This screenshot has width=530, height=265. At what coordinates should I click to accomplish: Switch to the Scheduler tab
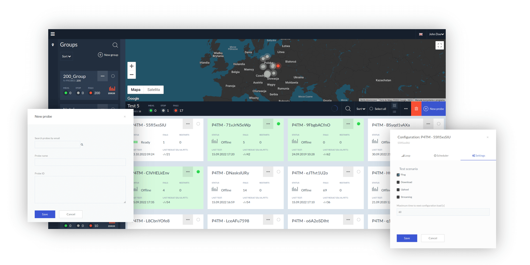tap(441, 156)
